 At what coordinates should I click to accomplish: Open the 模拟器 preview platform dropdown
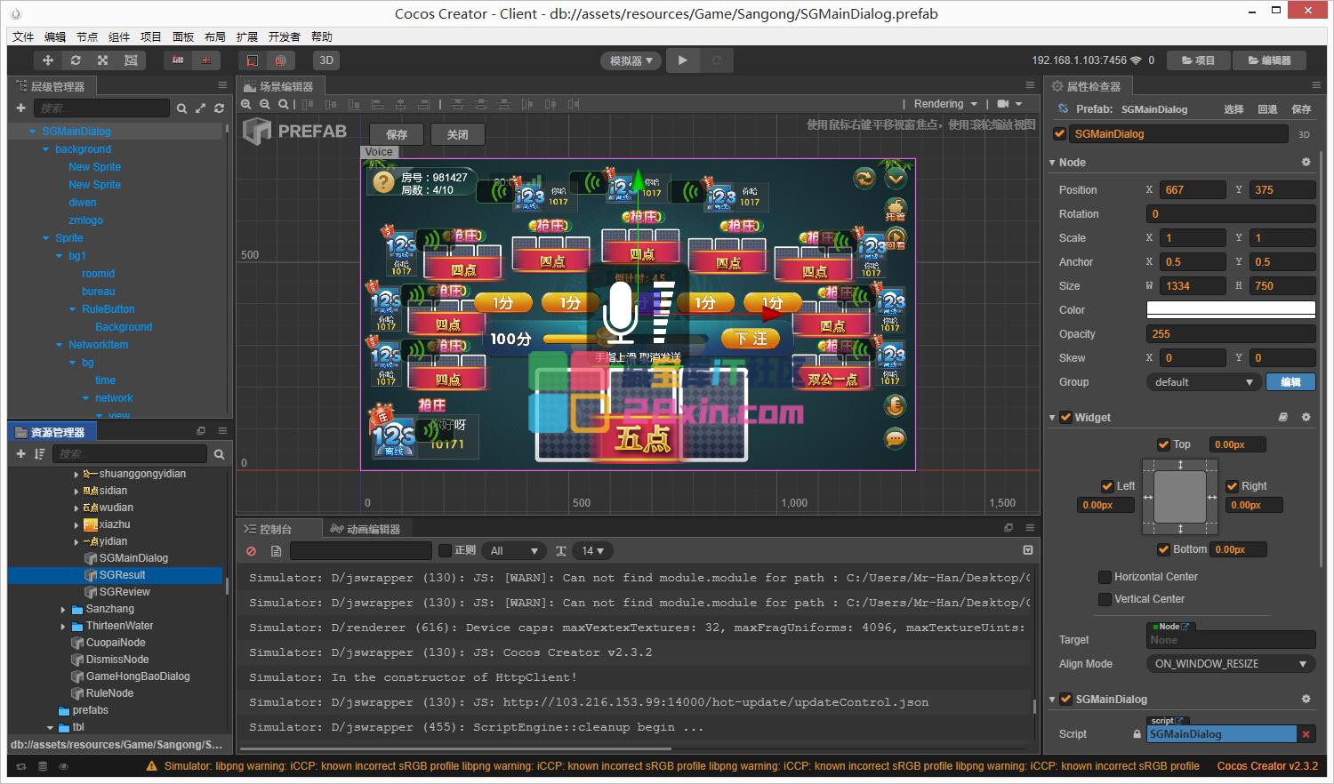(x=631, y=60)
